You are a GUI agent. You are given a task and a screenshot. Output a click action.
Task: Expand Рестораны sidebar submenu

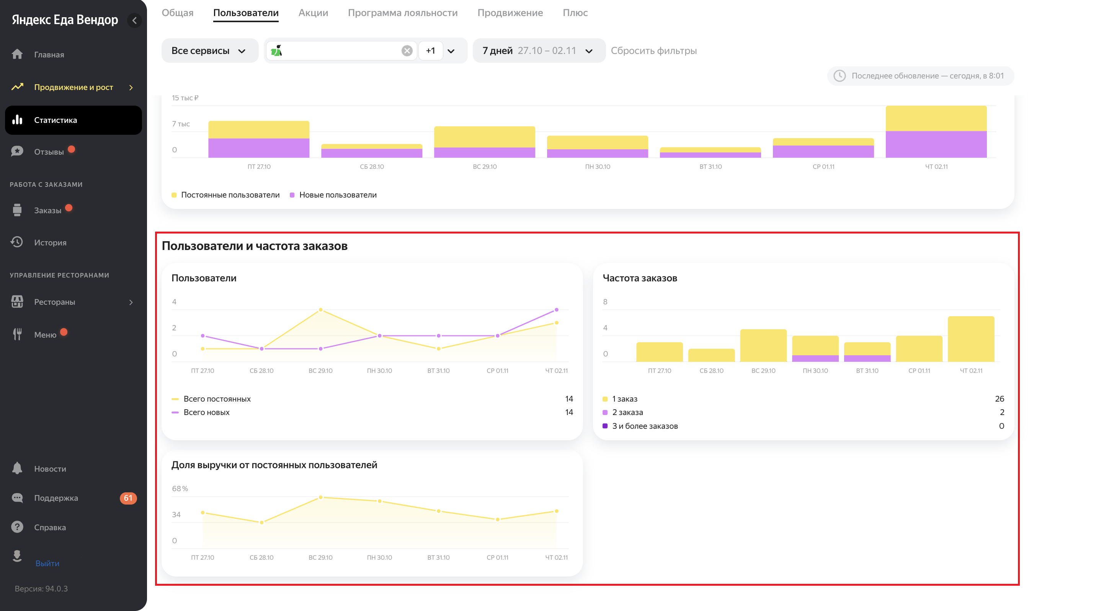pos(131,302)
